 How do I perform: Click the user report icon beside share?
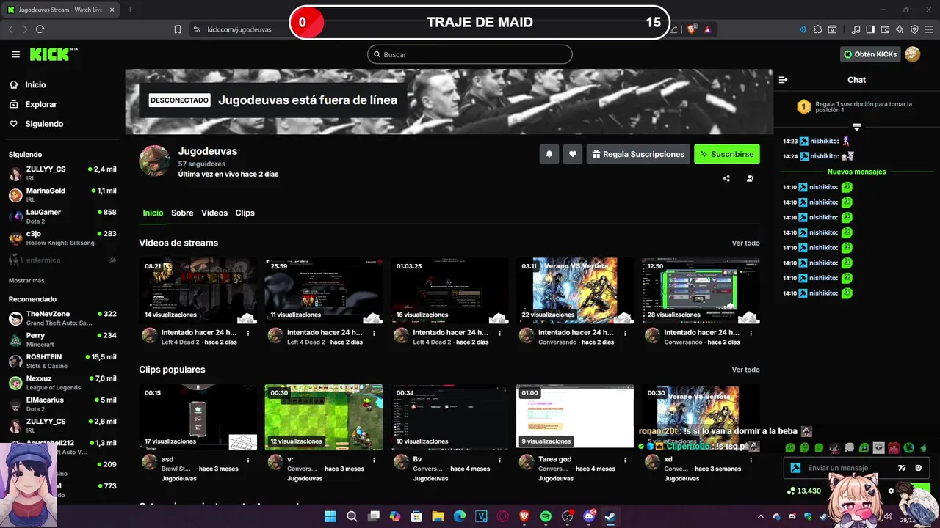[750, 178]
